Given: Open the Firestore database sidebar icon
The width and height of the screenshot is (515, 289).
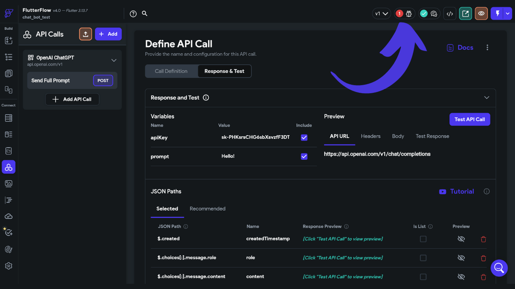Looking at the screenshot, I should tap(8, 118).
